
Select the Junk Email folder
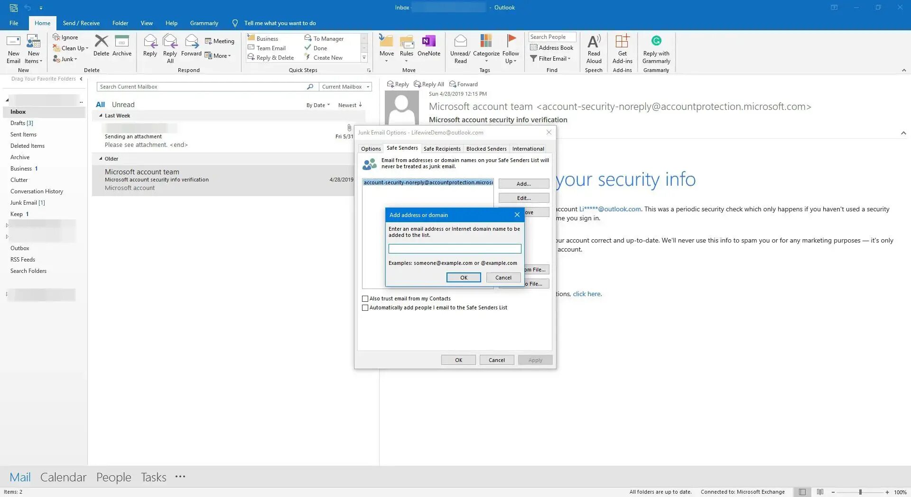click(28, 203)
